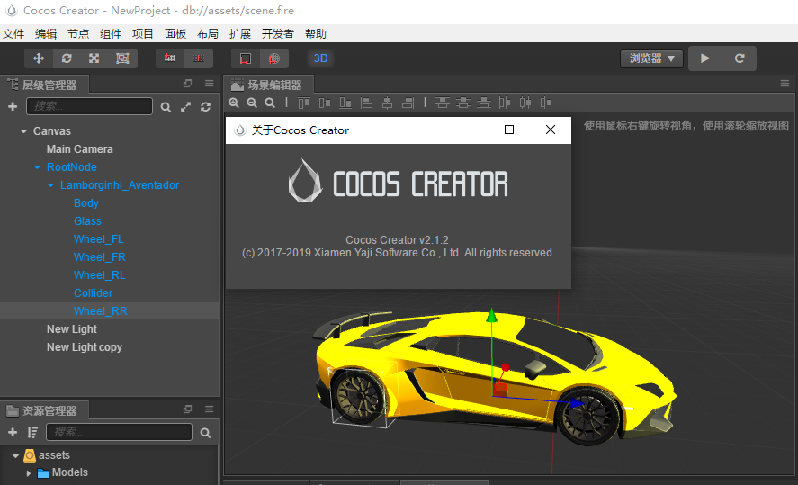Collapse the RootNode tree node
798x485 pixels.
coord(37,167)
